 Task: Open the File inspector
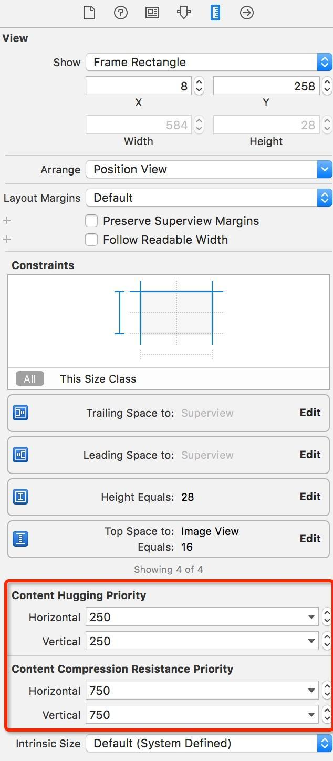(x=89, y=13)
